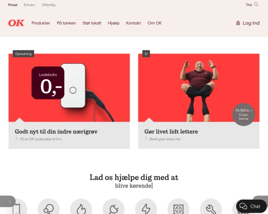Switch to the Erhverv tab
This screenshot has width=268, height=214.
[29, 5]
